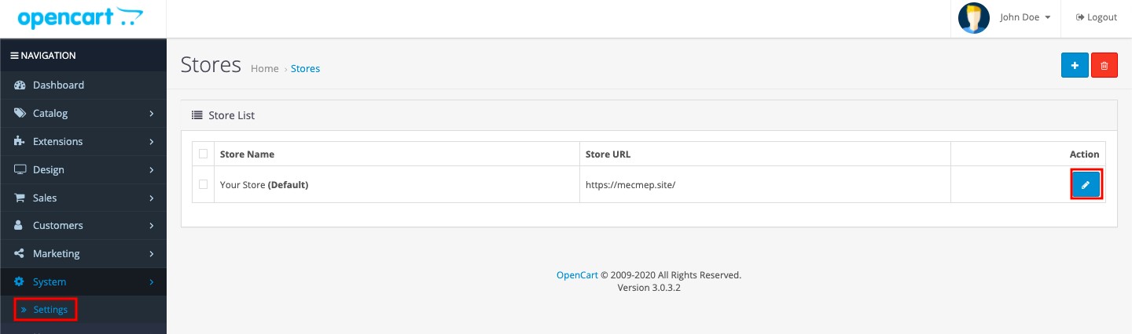Click the Customers person icon
This screenshot has height=334, width=1132.
(x=20, y=225)
